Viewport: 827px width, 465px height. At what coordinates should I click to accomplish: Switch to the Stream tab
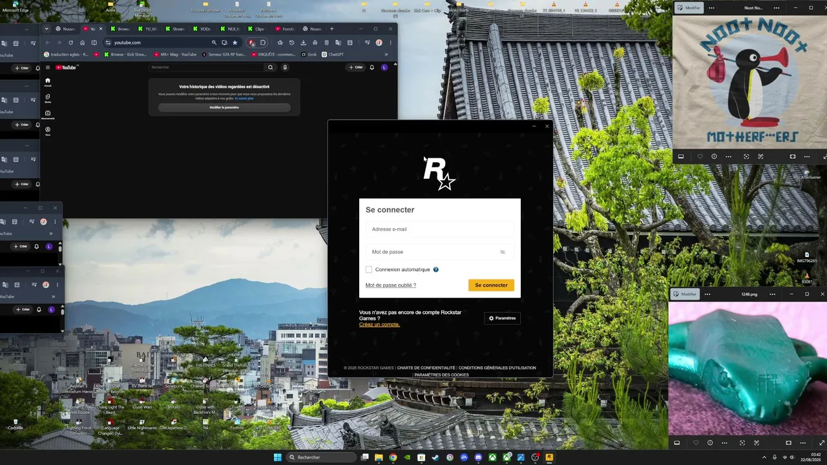[176, 29]
